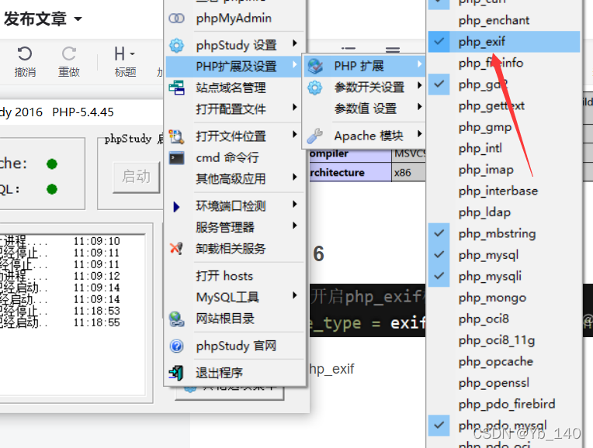This screenshot has height=448, width=593.
Task: Click the cmd command line icon
Action: tap(177, 158)
